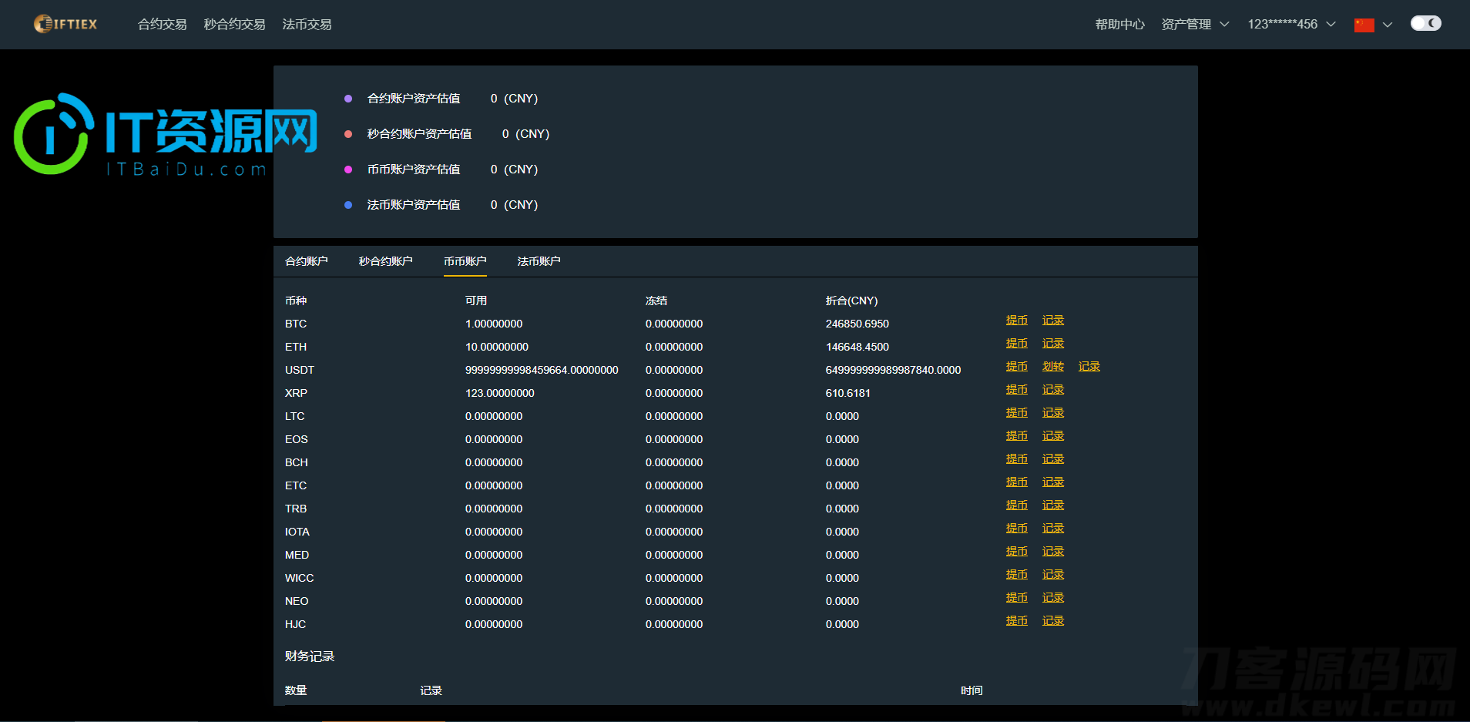Click 提币 for BCH
The image size is (1470, 722).
click(x=1016, y=459)
